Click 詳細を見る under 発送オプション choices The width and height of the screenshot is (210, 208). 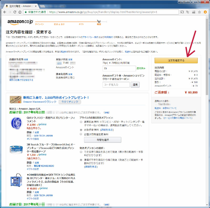91,167
